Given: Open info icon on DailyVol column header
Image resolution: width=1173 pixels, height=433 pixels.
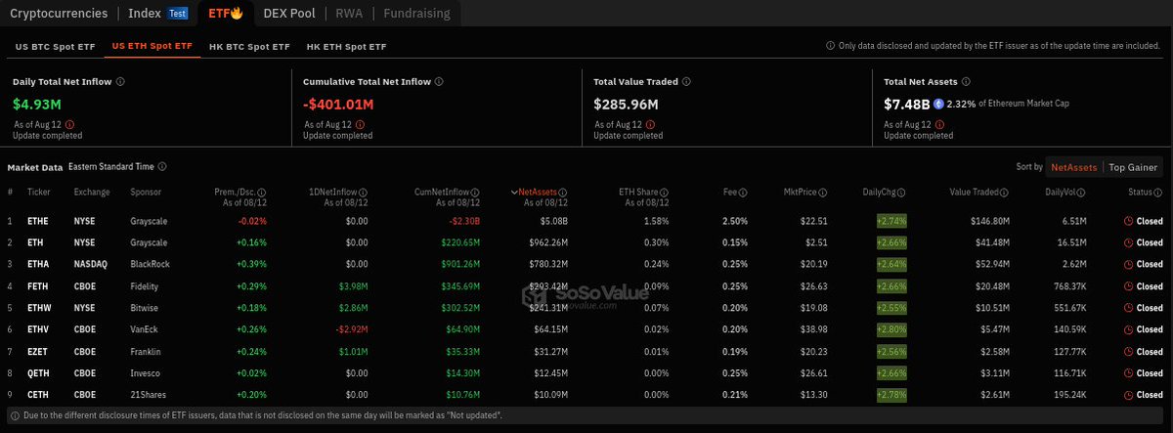Looking at the screenshot, I should tap(1082, 193).
